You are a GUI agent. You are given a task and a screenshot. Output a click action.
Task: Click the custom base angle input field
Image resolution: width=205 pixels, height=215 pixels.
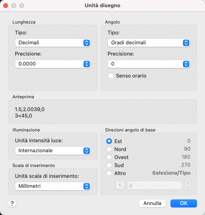pyautogui.click(x=155, y=185)
